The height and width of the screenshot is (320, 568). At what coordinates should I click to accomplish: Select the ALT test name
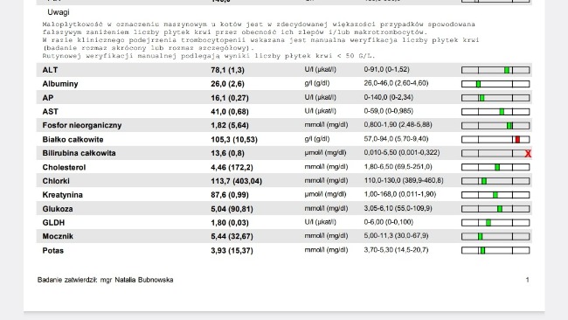50,70
